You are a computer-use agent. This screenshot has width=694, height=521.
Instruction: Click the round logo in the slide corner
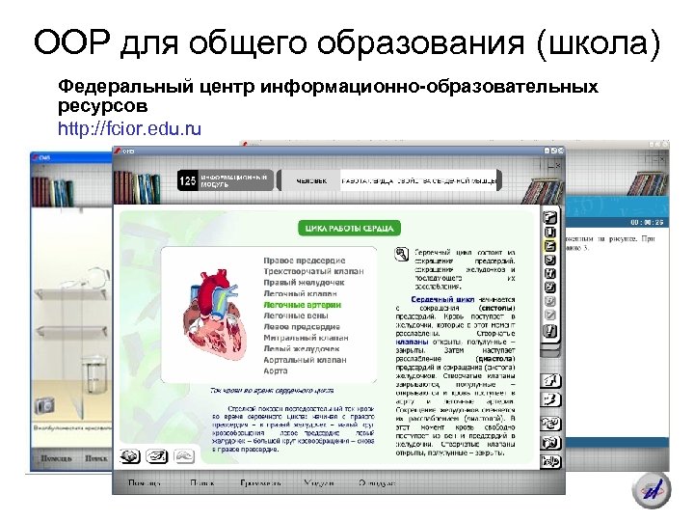652,490
